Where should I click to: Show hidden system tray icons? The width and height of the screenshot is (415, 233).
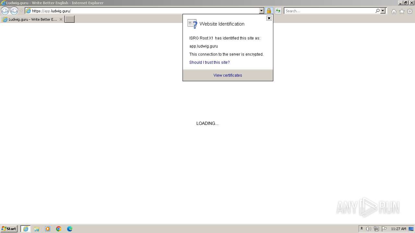(362, 229)
